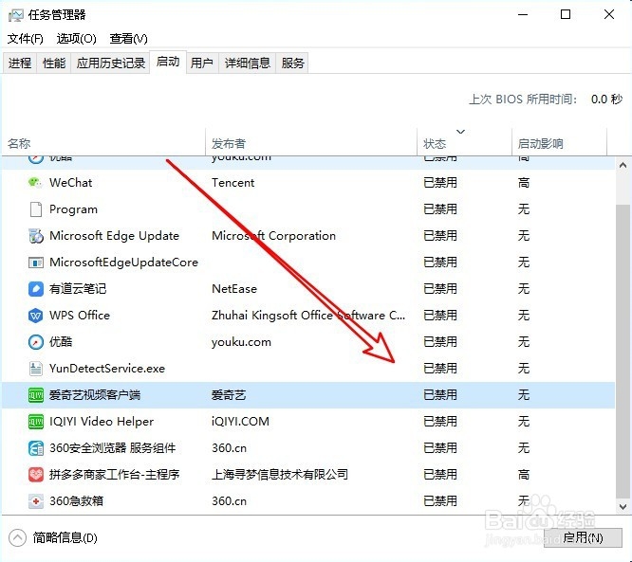Screen dimensions: 632x562
Task: Open the 文件(F) menu
Action: [x=26, y=39]
